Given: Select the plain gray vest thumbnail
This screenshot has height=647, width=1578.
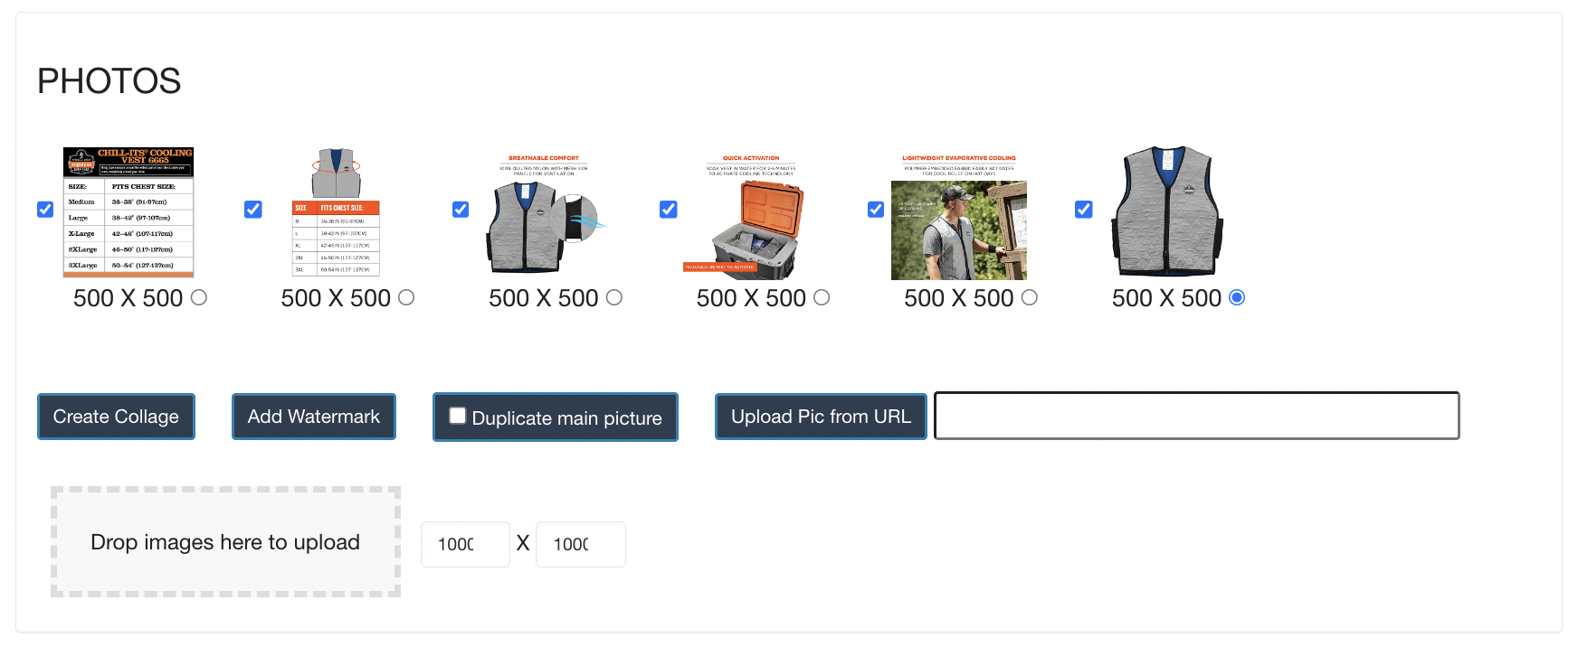Looking at the screenshot, I should click(1166, 211).
